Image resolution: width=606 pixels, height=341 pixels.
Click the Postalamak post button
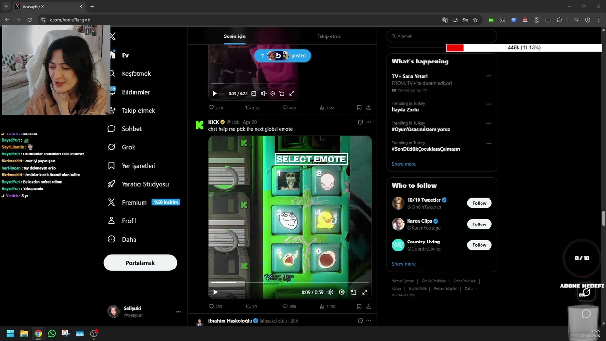pos(140,263)
